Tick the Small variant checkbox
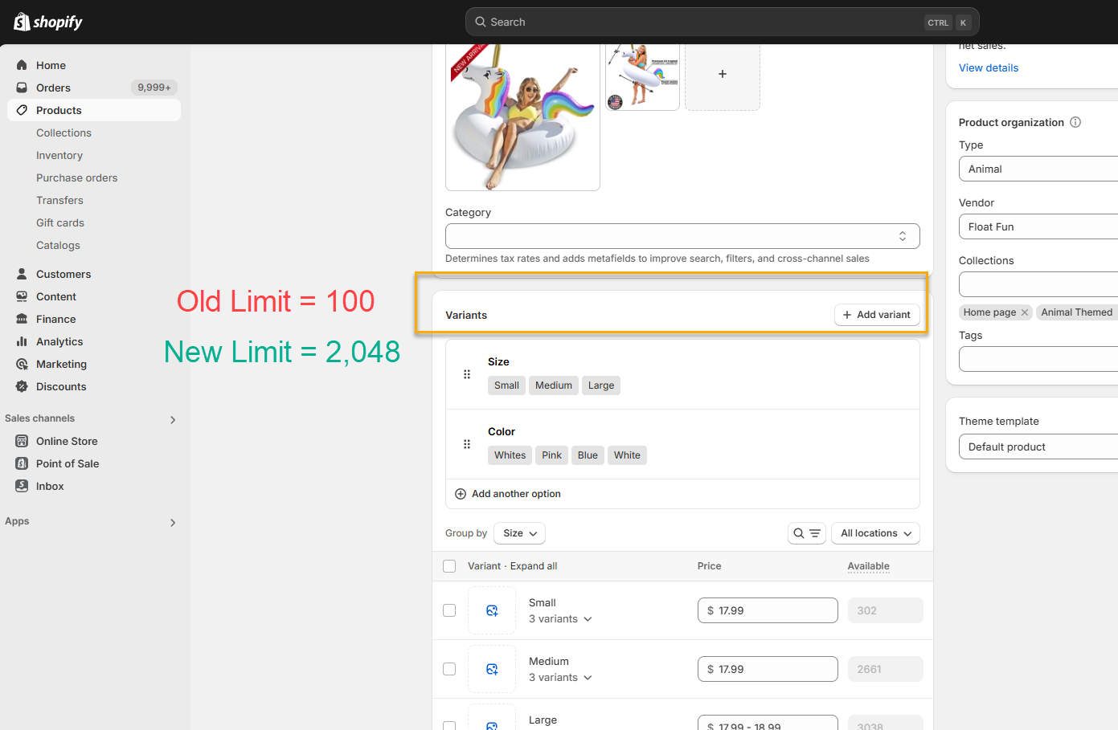Viewport: 1118px width, 730px height. (449, 610)
